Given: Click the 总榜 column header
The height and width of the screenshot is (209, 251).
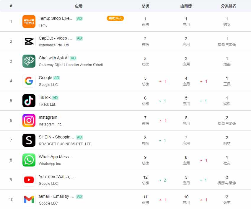Looking at the screenshot, I should click(145, 6).
